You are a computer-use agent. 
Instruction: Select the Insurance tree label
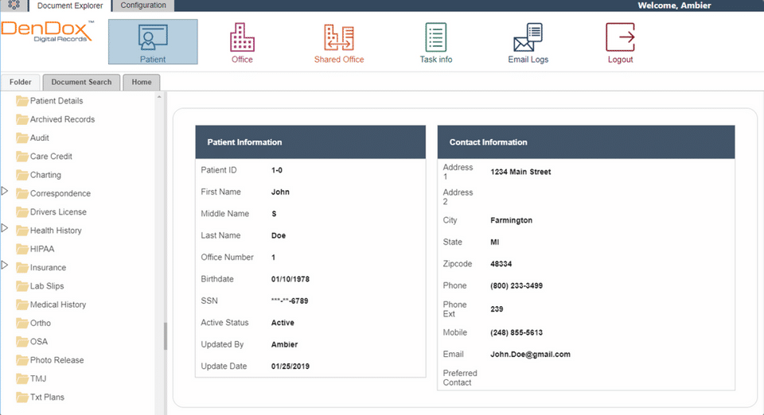pos(48,267)
